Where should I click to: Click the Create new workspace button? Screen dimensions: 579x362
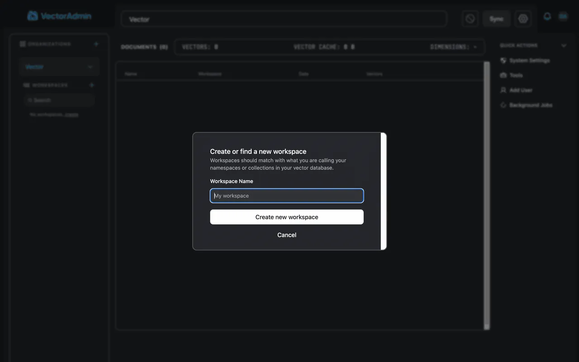287,217
